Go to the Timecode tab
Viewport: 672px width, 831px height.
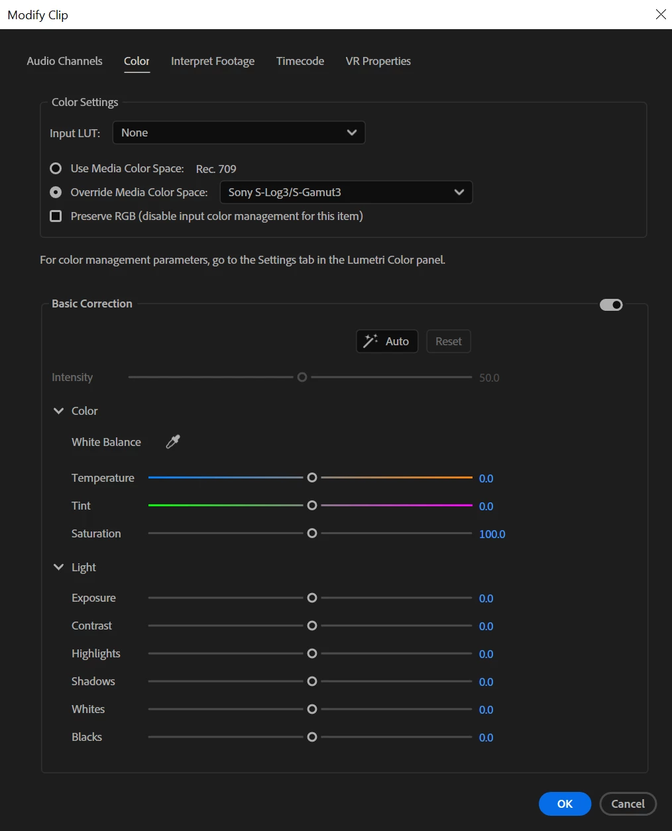coord(300,61)
